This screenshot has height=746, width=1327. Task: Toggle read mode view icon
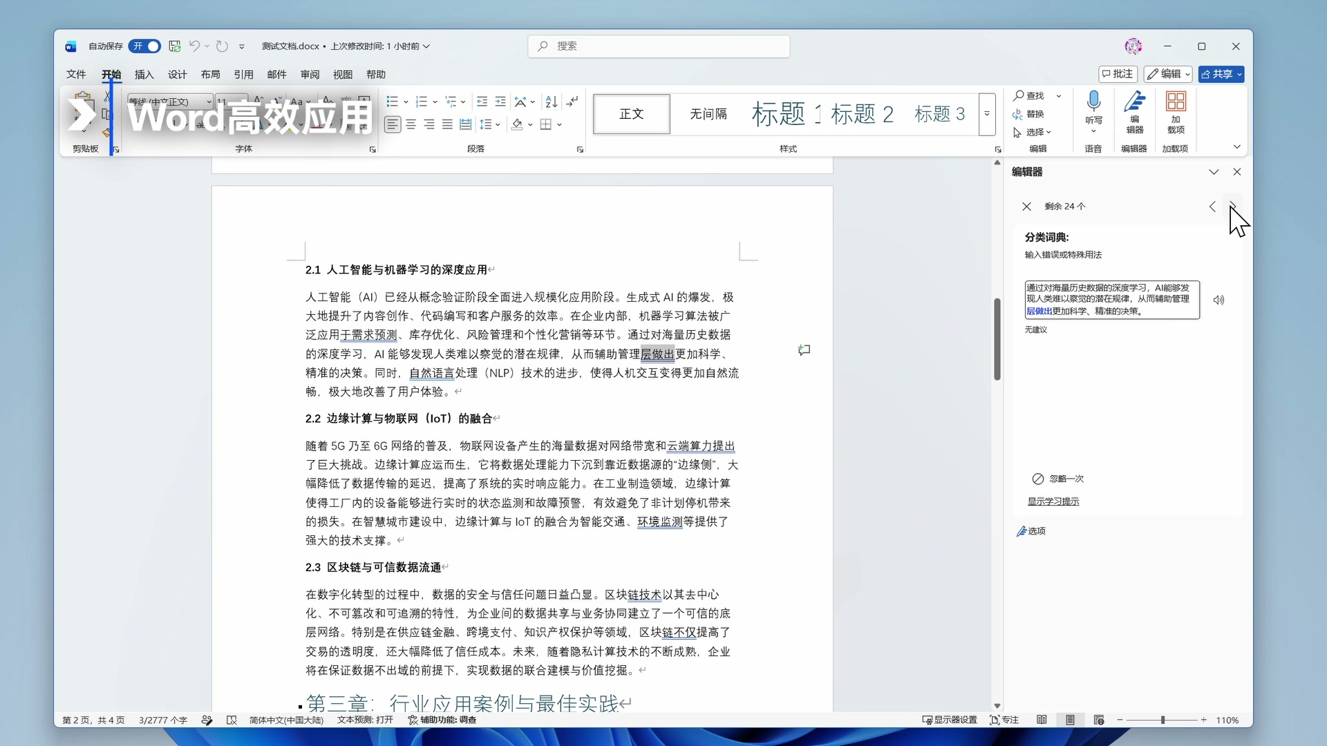(x=1042, y=720)
